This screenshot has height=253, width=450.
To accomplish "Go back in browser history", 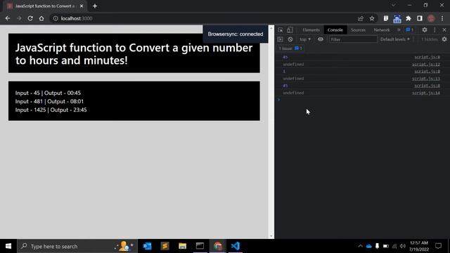I will tap(8, 18).
